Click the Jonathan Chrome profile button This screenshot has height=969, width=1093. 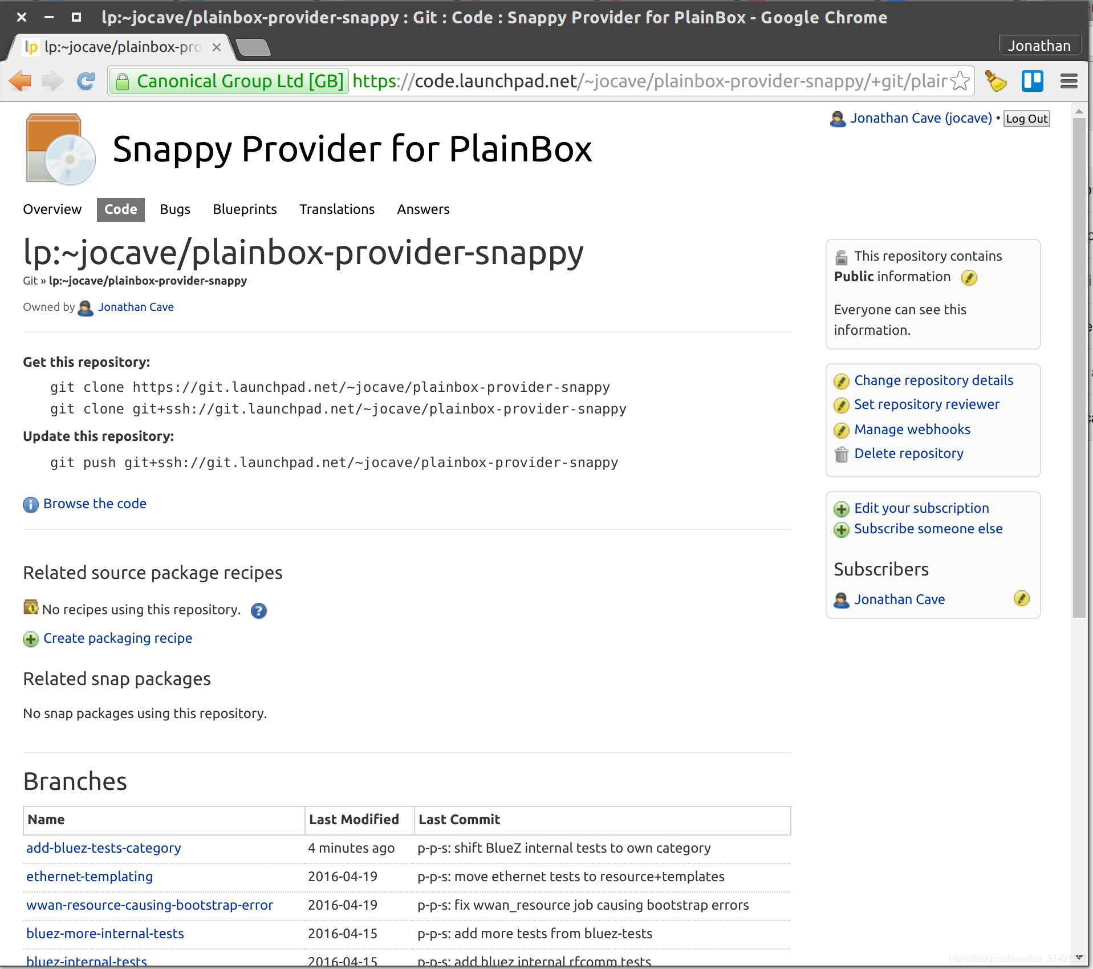tap(1039, 46)
